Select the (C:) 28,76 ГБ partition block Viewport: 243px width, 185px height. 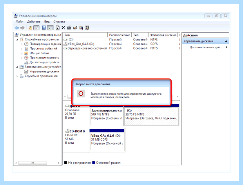click(151, 116)
